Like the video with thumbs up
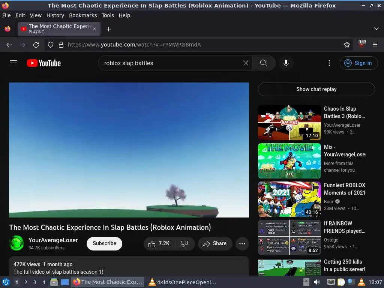Viewport: 384px width, 288px height. (x=159, y=243)
